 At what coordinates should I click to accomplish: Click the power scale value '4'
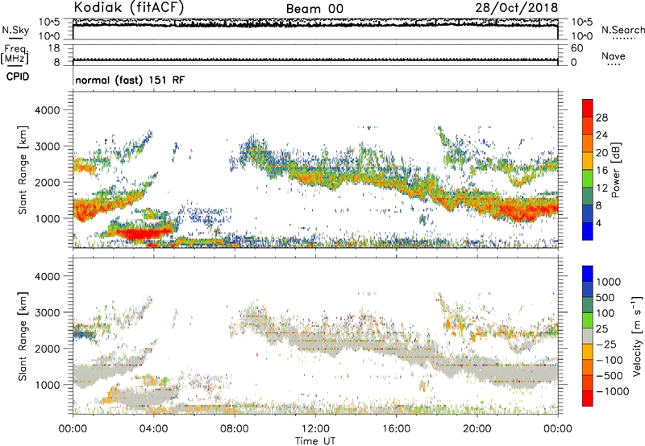coord(598,223)
